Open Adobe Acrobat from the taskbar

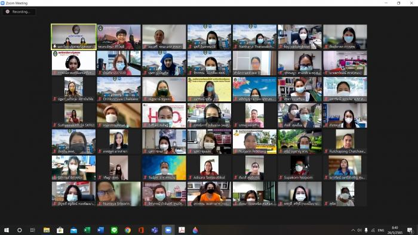click(x=182, y=230)
